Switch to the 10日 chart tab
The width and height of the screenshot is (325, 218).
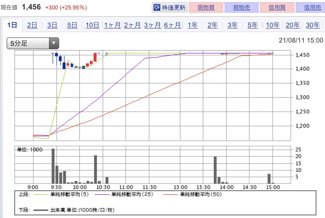point(92,25)
